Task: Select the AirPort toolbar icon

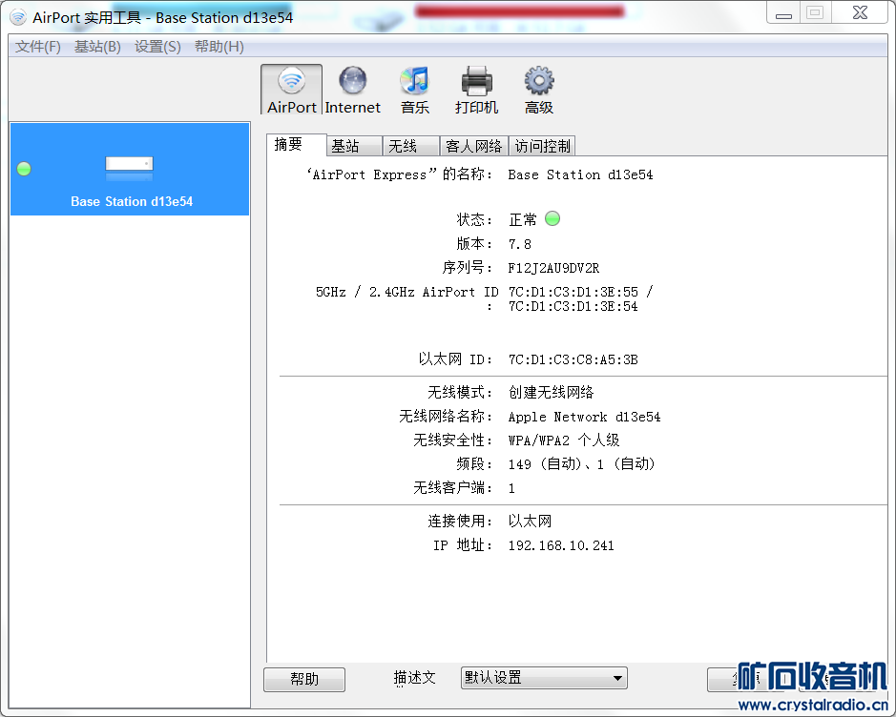Action: [291, 88]
